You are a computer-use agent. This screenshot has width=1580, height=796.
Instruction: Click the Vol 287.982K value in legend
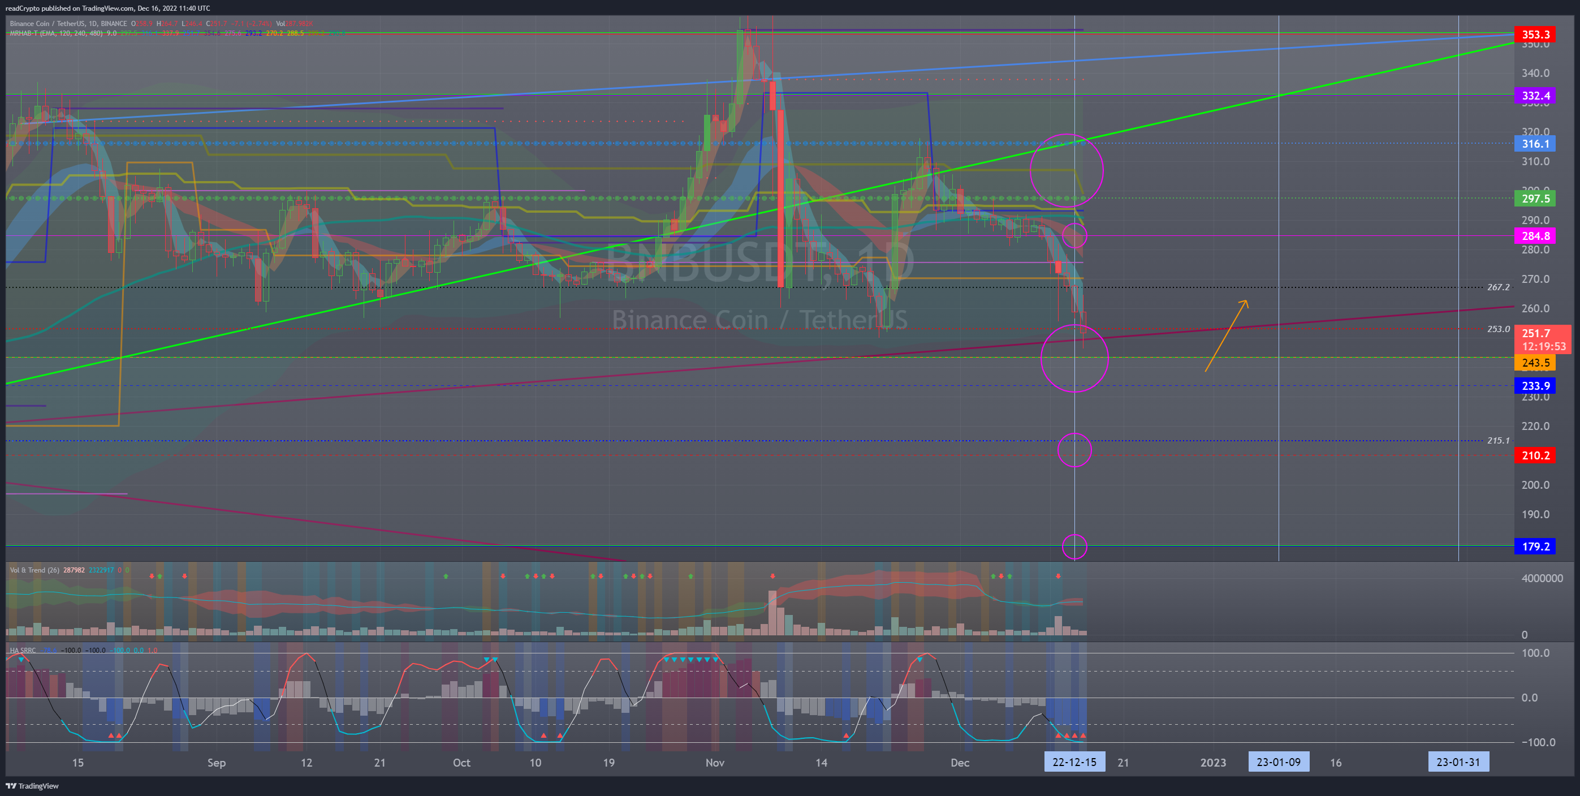[x=295, y=23]
